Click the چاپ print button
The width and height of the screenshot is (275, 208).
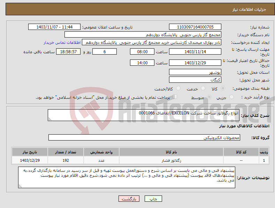pyautogui.click(x=153, y=199)
